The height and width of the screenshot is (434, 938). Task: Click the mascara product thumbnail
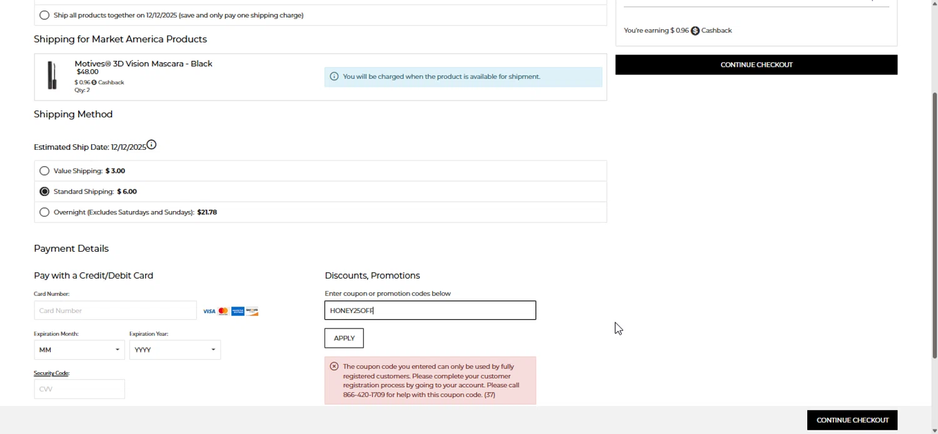click(53, 75)
